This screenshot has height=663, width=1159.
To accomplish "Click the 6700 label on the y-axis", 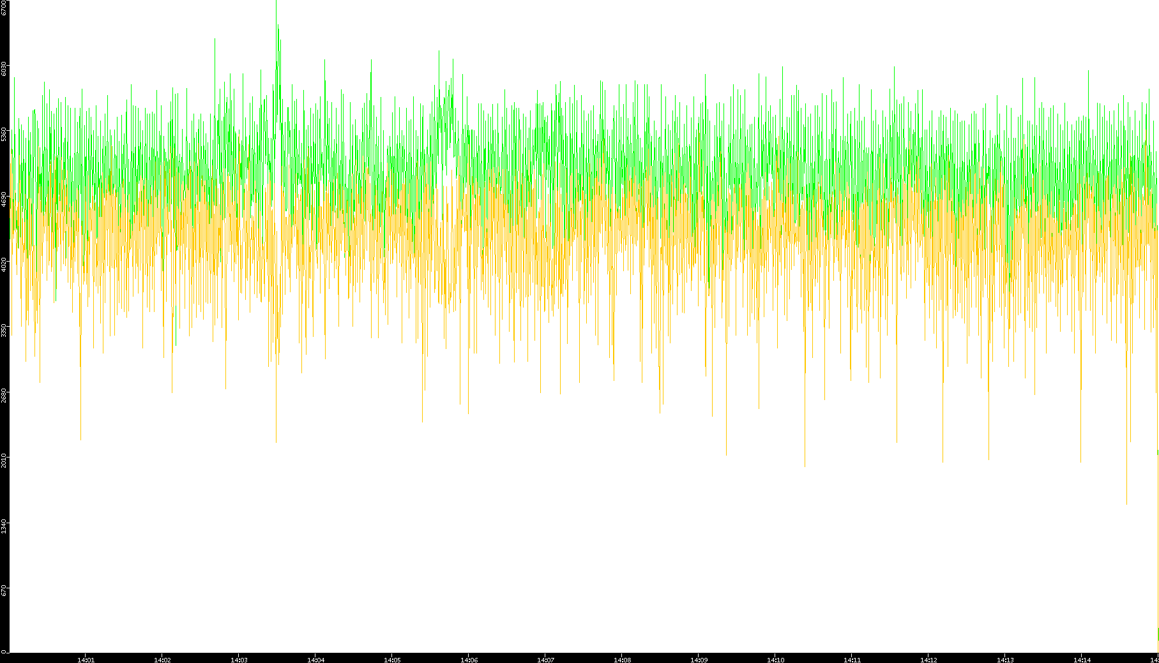I will tap(4, 8).
